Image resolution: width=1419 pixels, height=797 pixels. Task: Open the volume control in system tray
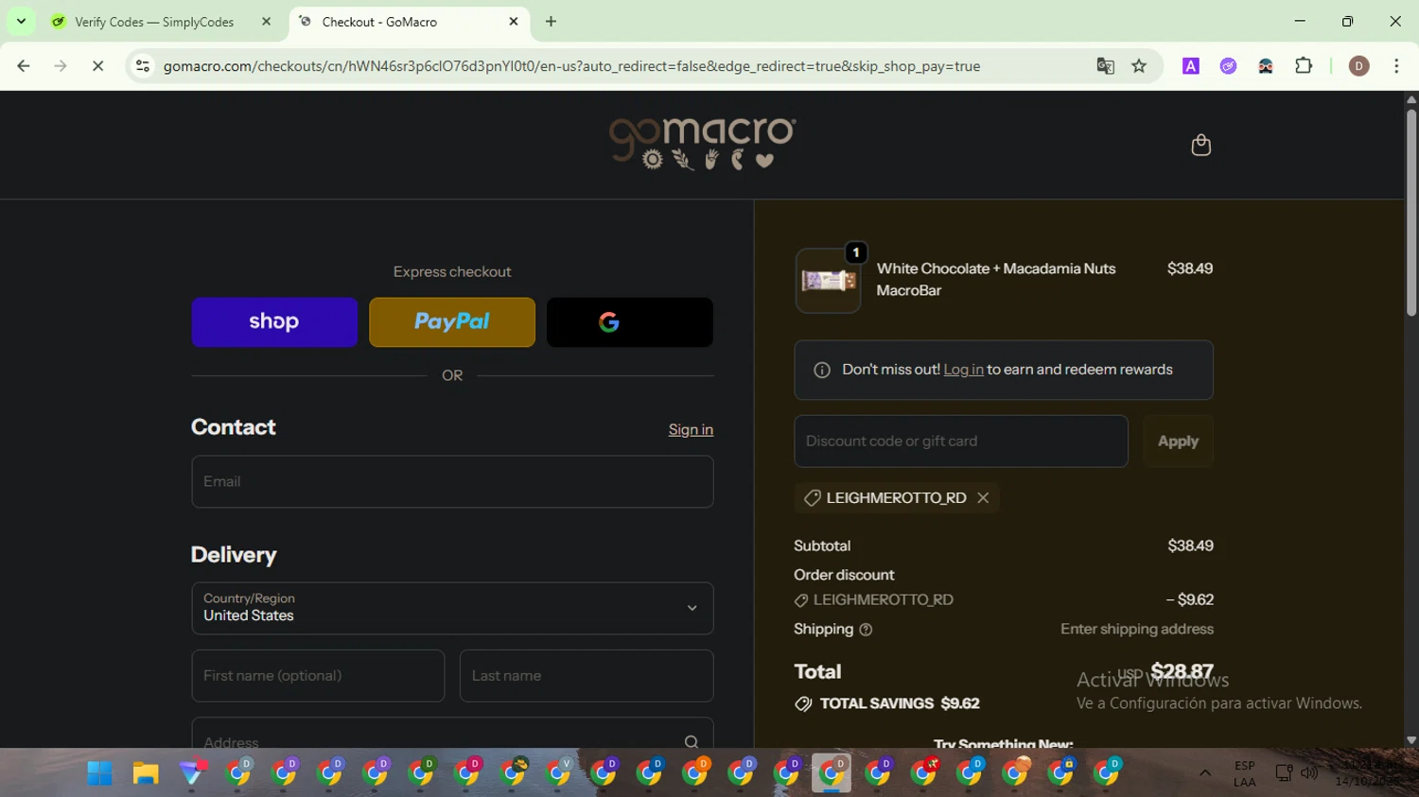(x=1309, y=773)
